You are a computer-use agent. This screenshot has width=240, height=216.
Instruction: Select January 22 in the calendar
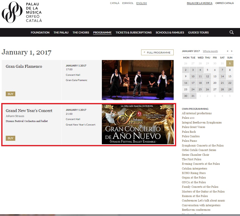pyautogui.click(x=230, y=83)
